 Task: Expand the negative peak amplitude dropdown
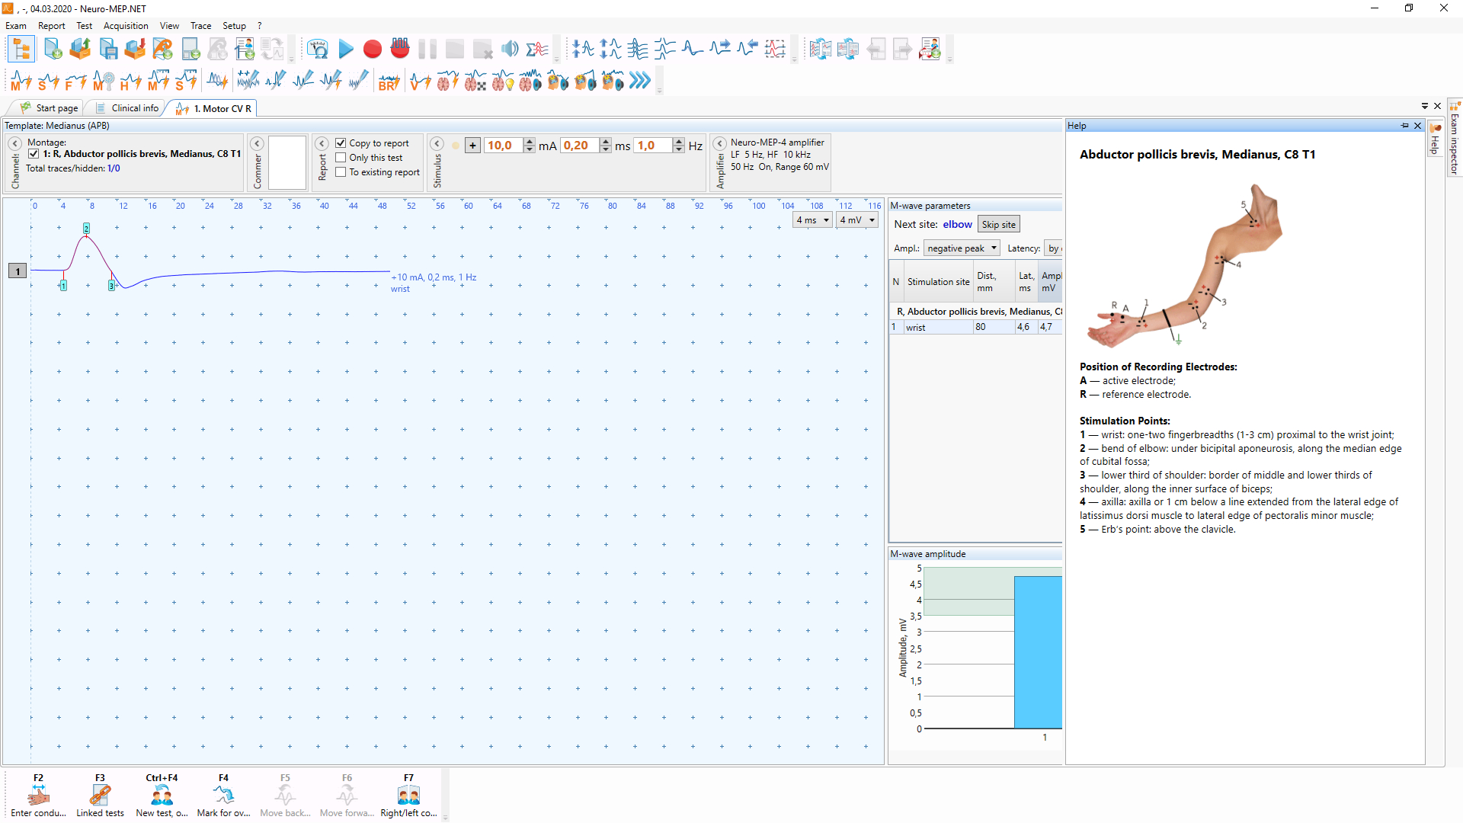click(x=962, y=248)
